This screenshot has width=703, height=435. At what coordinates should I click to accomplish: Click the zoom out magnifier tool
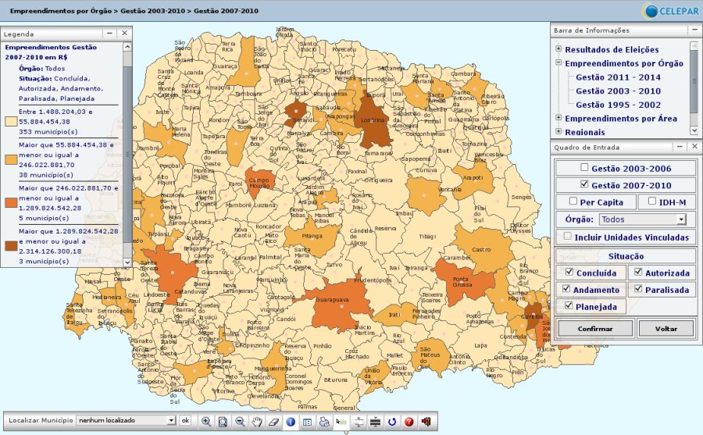pyautogui.click(x=239, y=421)
